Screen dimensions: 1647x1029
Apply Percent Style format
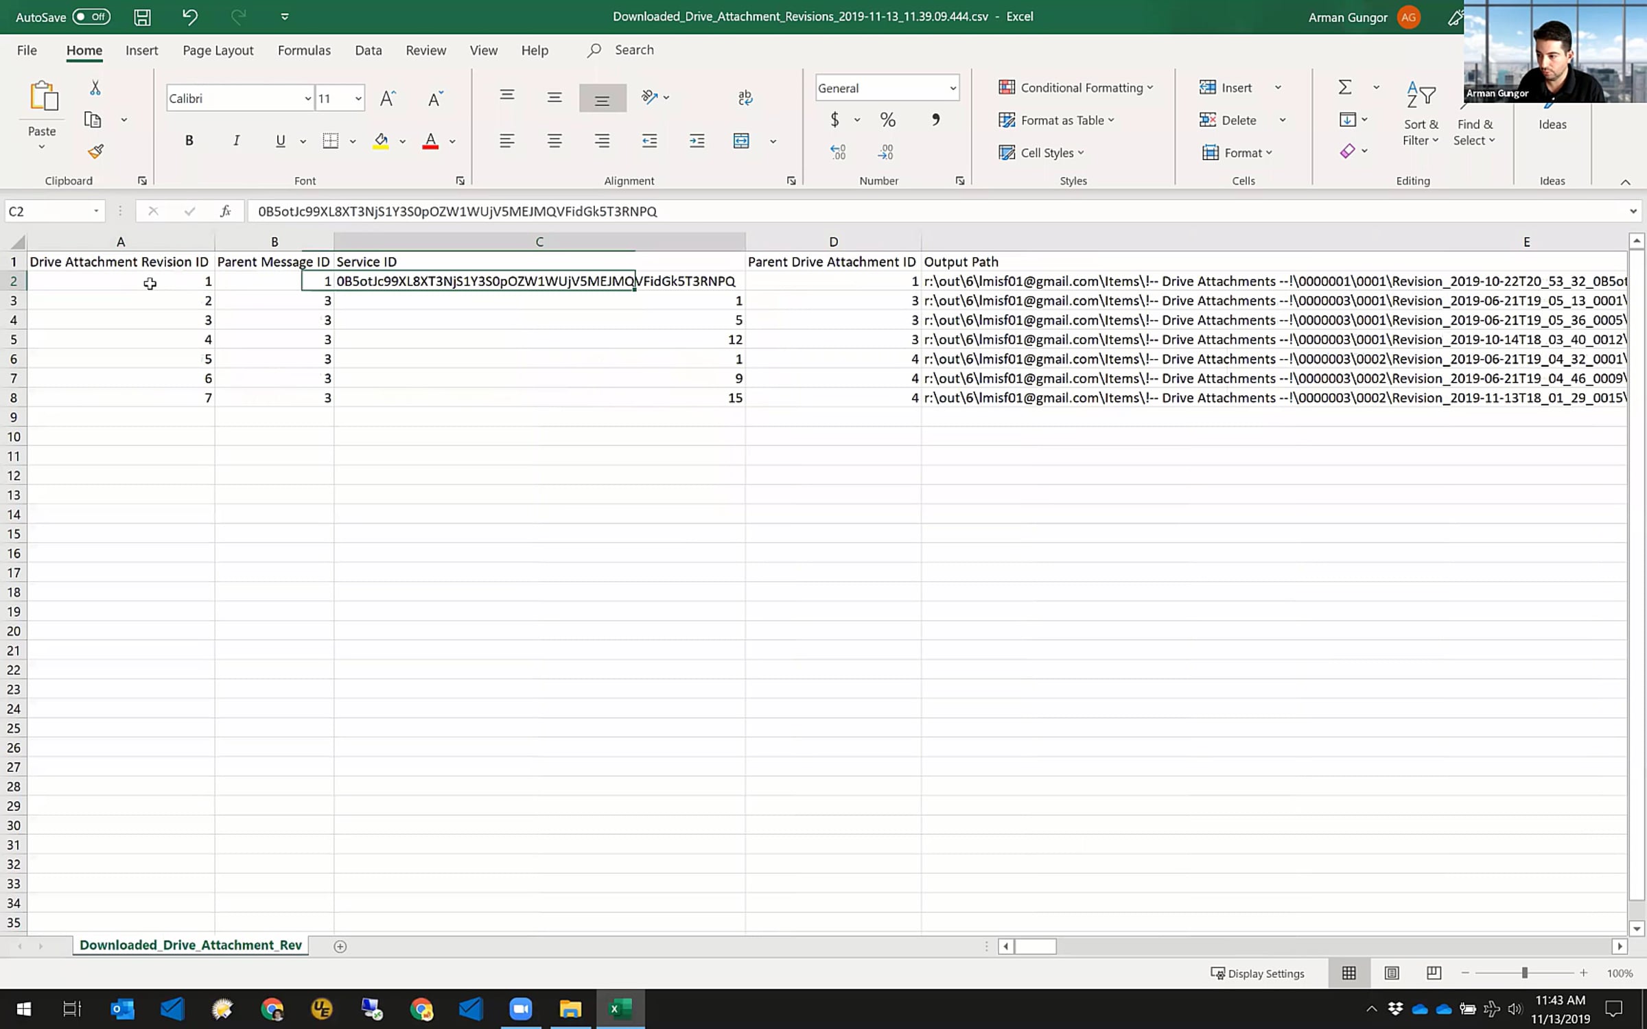887,120
